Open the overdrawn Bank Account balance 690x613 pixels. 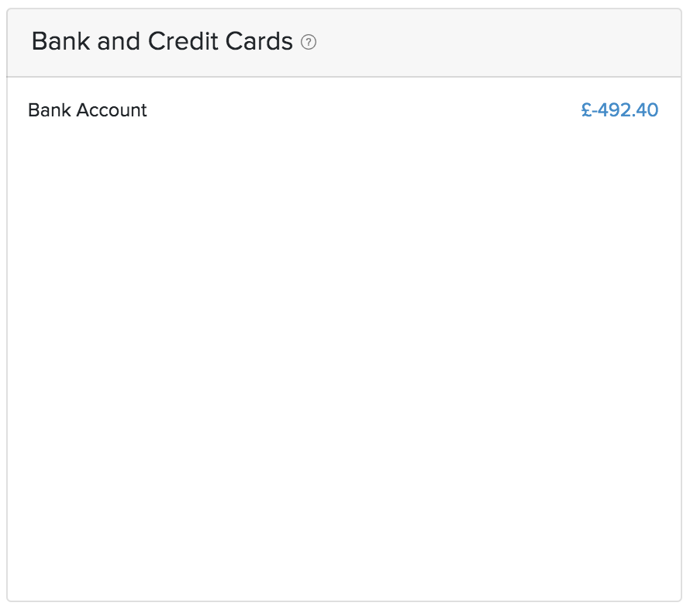click(x=619, y=110)
